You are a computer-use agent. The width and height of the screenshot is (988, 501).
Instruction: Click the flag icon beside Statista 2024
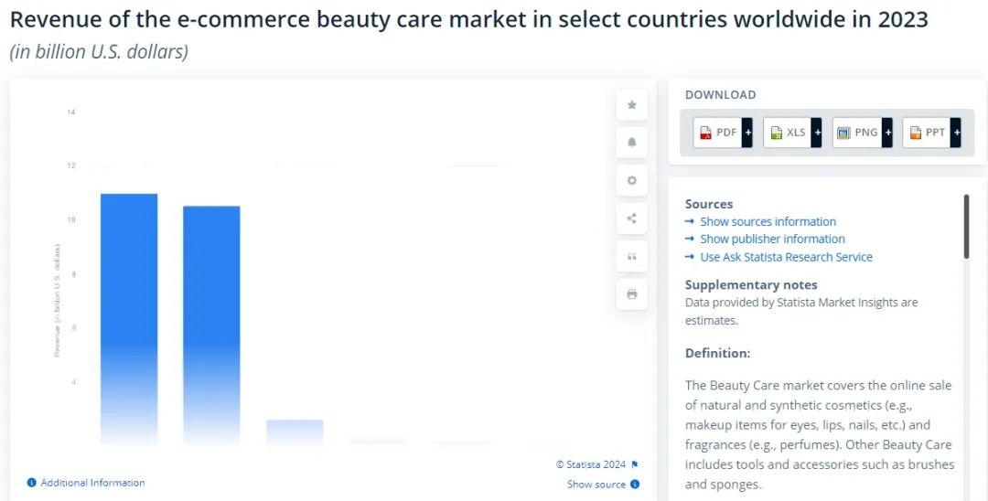tap(635, 464)
